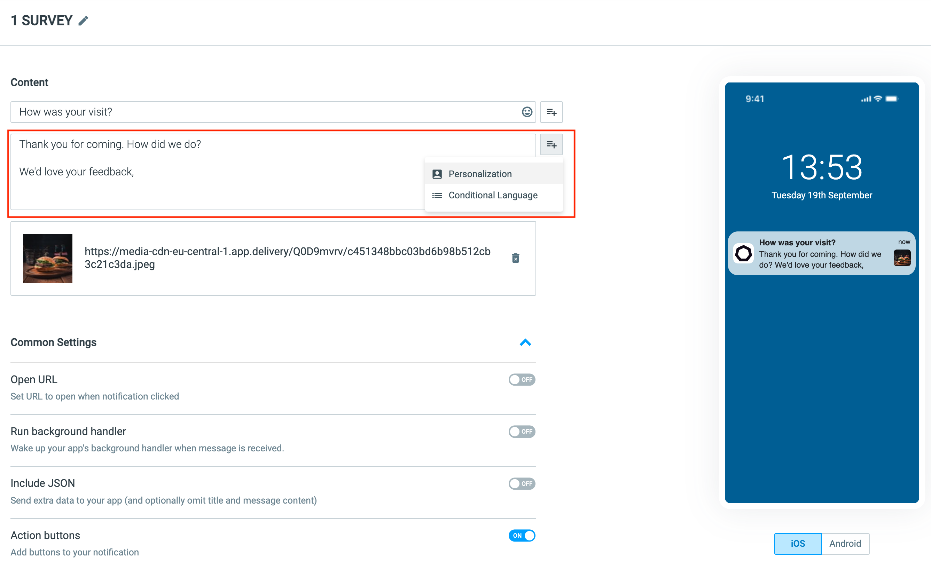Click the insert-variable button beside the title field
Screen dimensions: 931x561
pos(551,112)
